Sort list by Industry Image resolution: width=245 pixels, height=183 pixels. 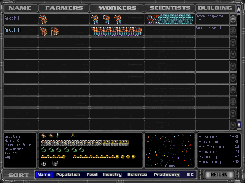pos(111,175)
